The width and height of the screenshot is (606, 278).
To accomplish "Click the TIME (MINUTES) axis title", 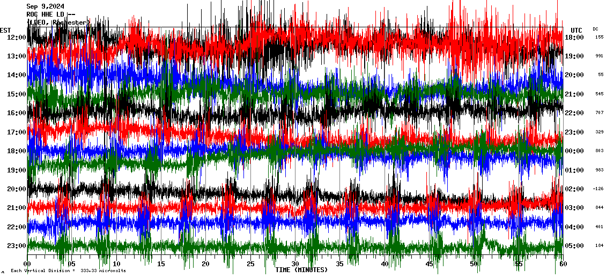I will 301,270.
